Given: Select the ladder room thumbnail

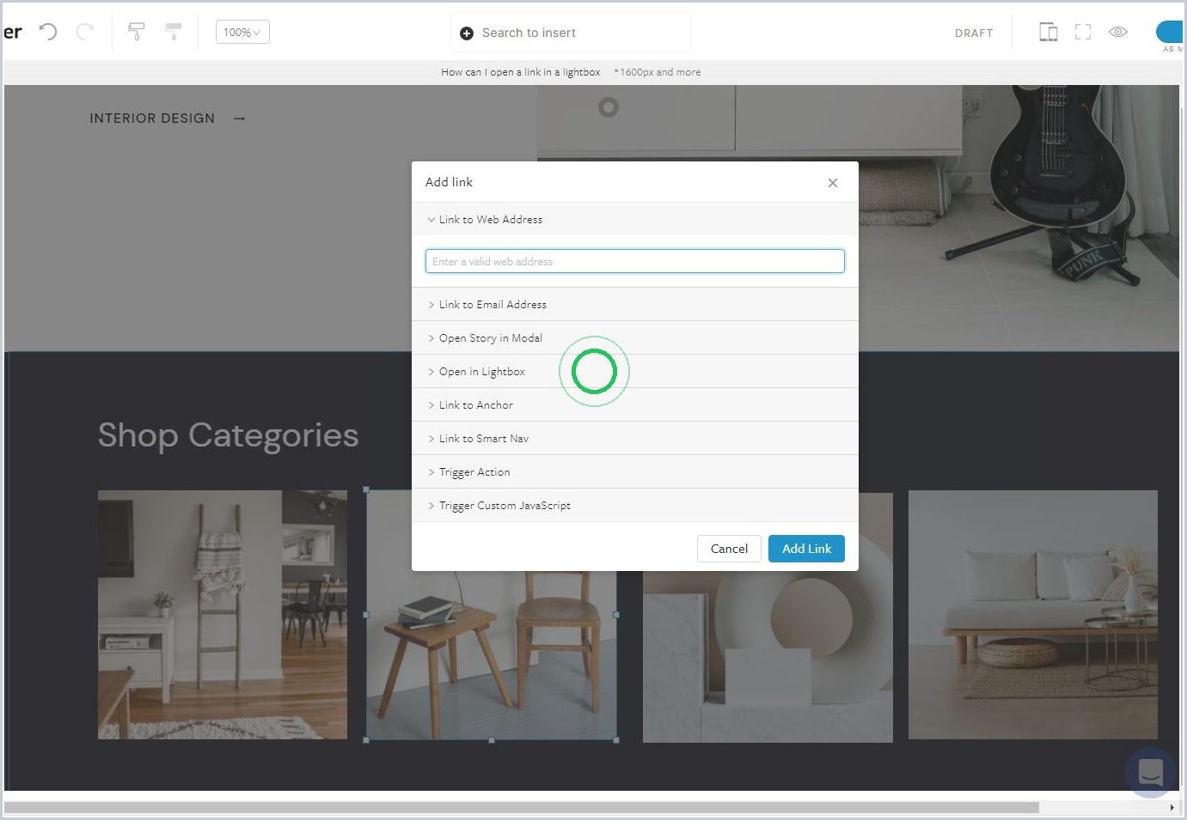Looking at the screenshot, I should 223,615.
